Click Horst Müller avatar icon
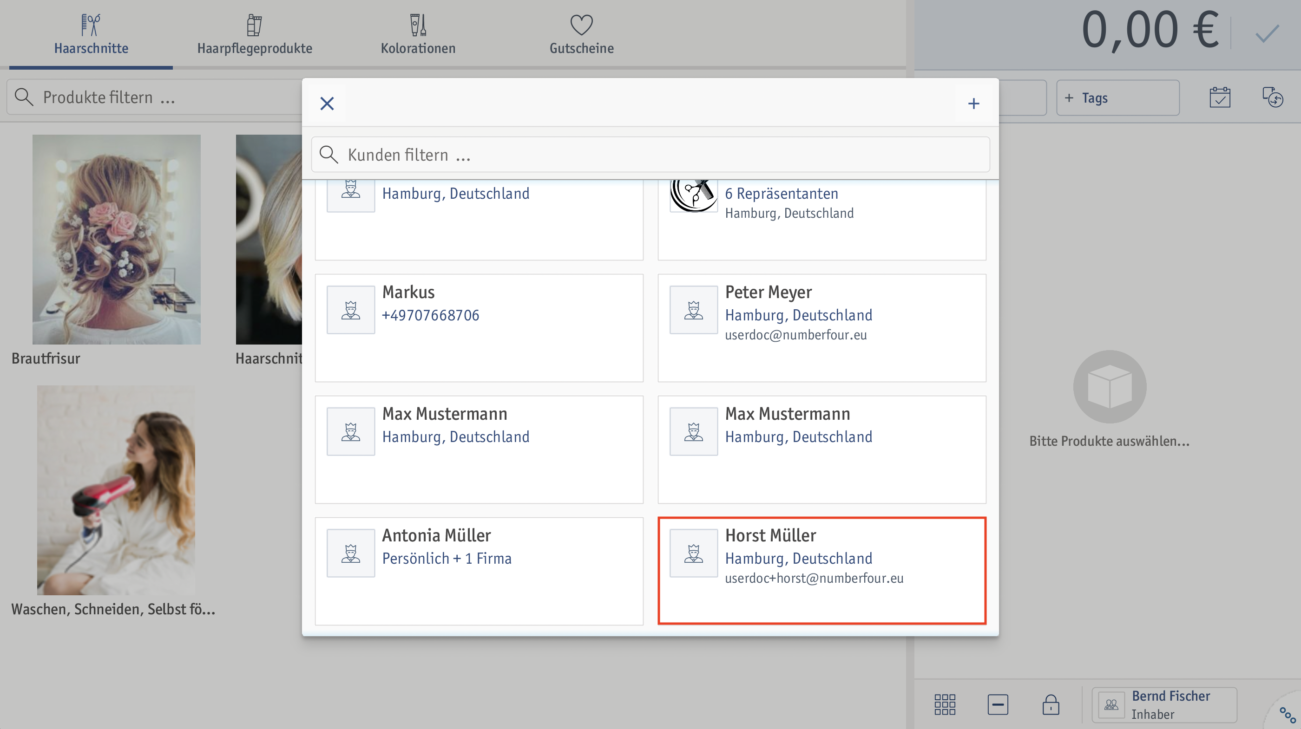Image resolution: width=1301 pixels, height=729 pixels. (693, 553)
